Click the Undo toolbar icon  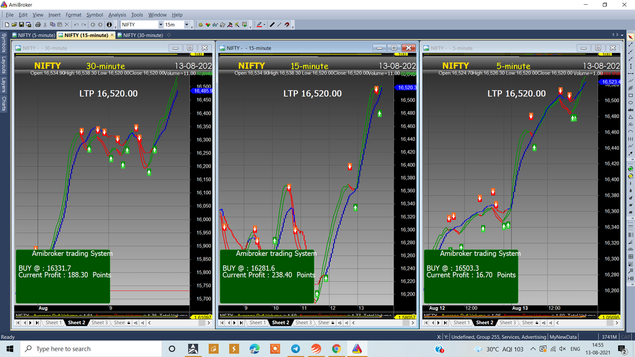pyautogui.click(x=76, y=24)
